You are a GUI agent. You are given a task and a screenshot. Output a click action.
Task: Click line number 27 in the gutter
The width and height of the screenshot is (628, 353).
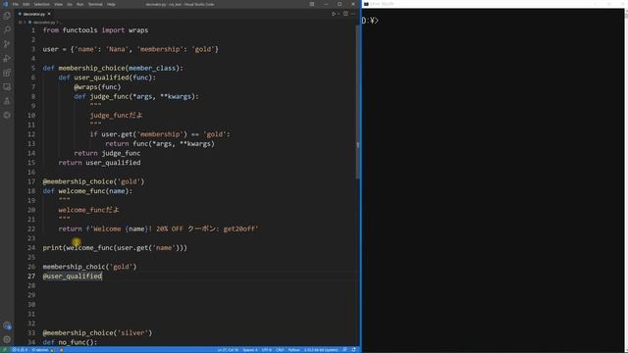point(31,277)
